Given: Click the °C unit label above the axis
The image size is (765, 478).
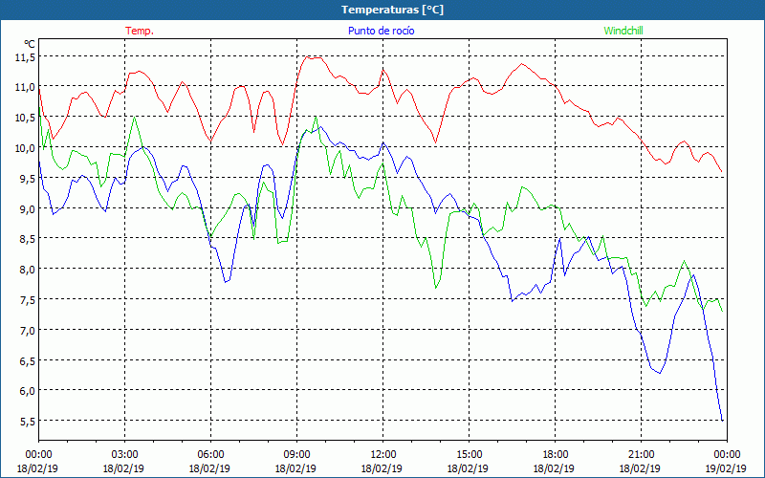Looking at the screenshot, I should click(x=30, y=44).
